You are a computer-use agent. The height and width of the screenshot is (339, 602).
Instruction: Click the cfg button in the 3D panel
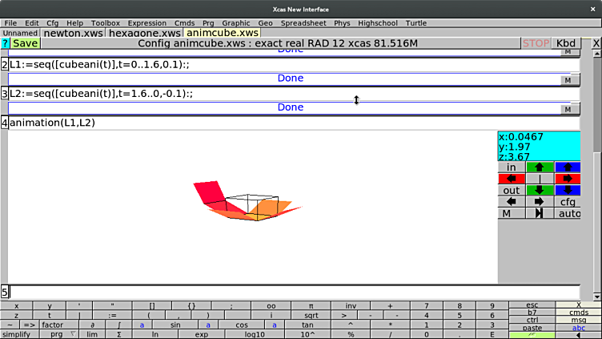(x=568, y=202)
